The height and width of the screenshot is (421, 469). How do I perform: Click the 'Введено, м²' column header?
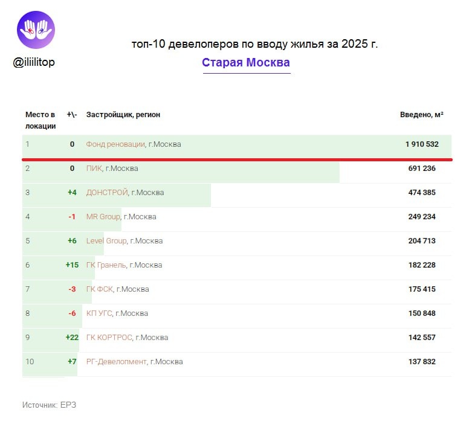(422, 115)
